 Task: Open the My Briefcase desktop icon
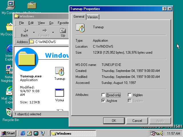[x=32, y=5]
